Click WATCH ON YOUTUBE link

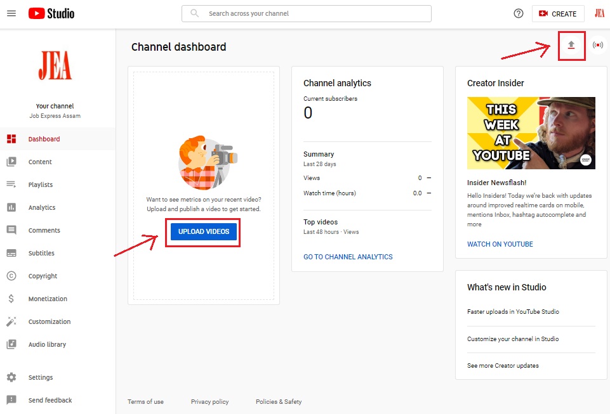point(500,244)
